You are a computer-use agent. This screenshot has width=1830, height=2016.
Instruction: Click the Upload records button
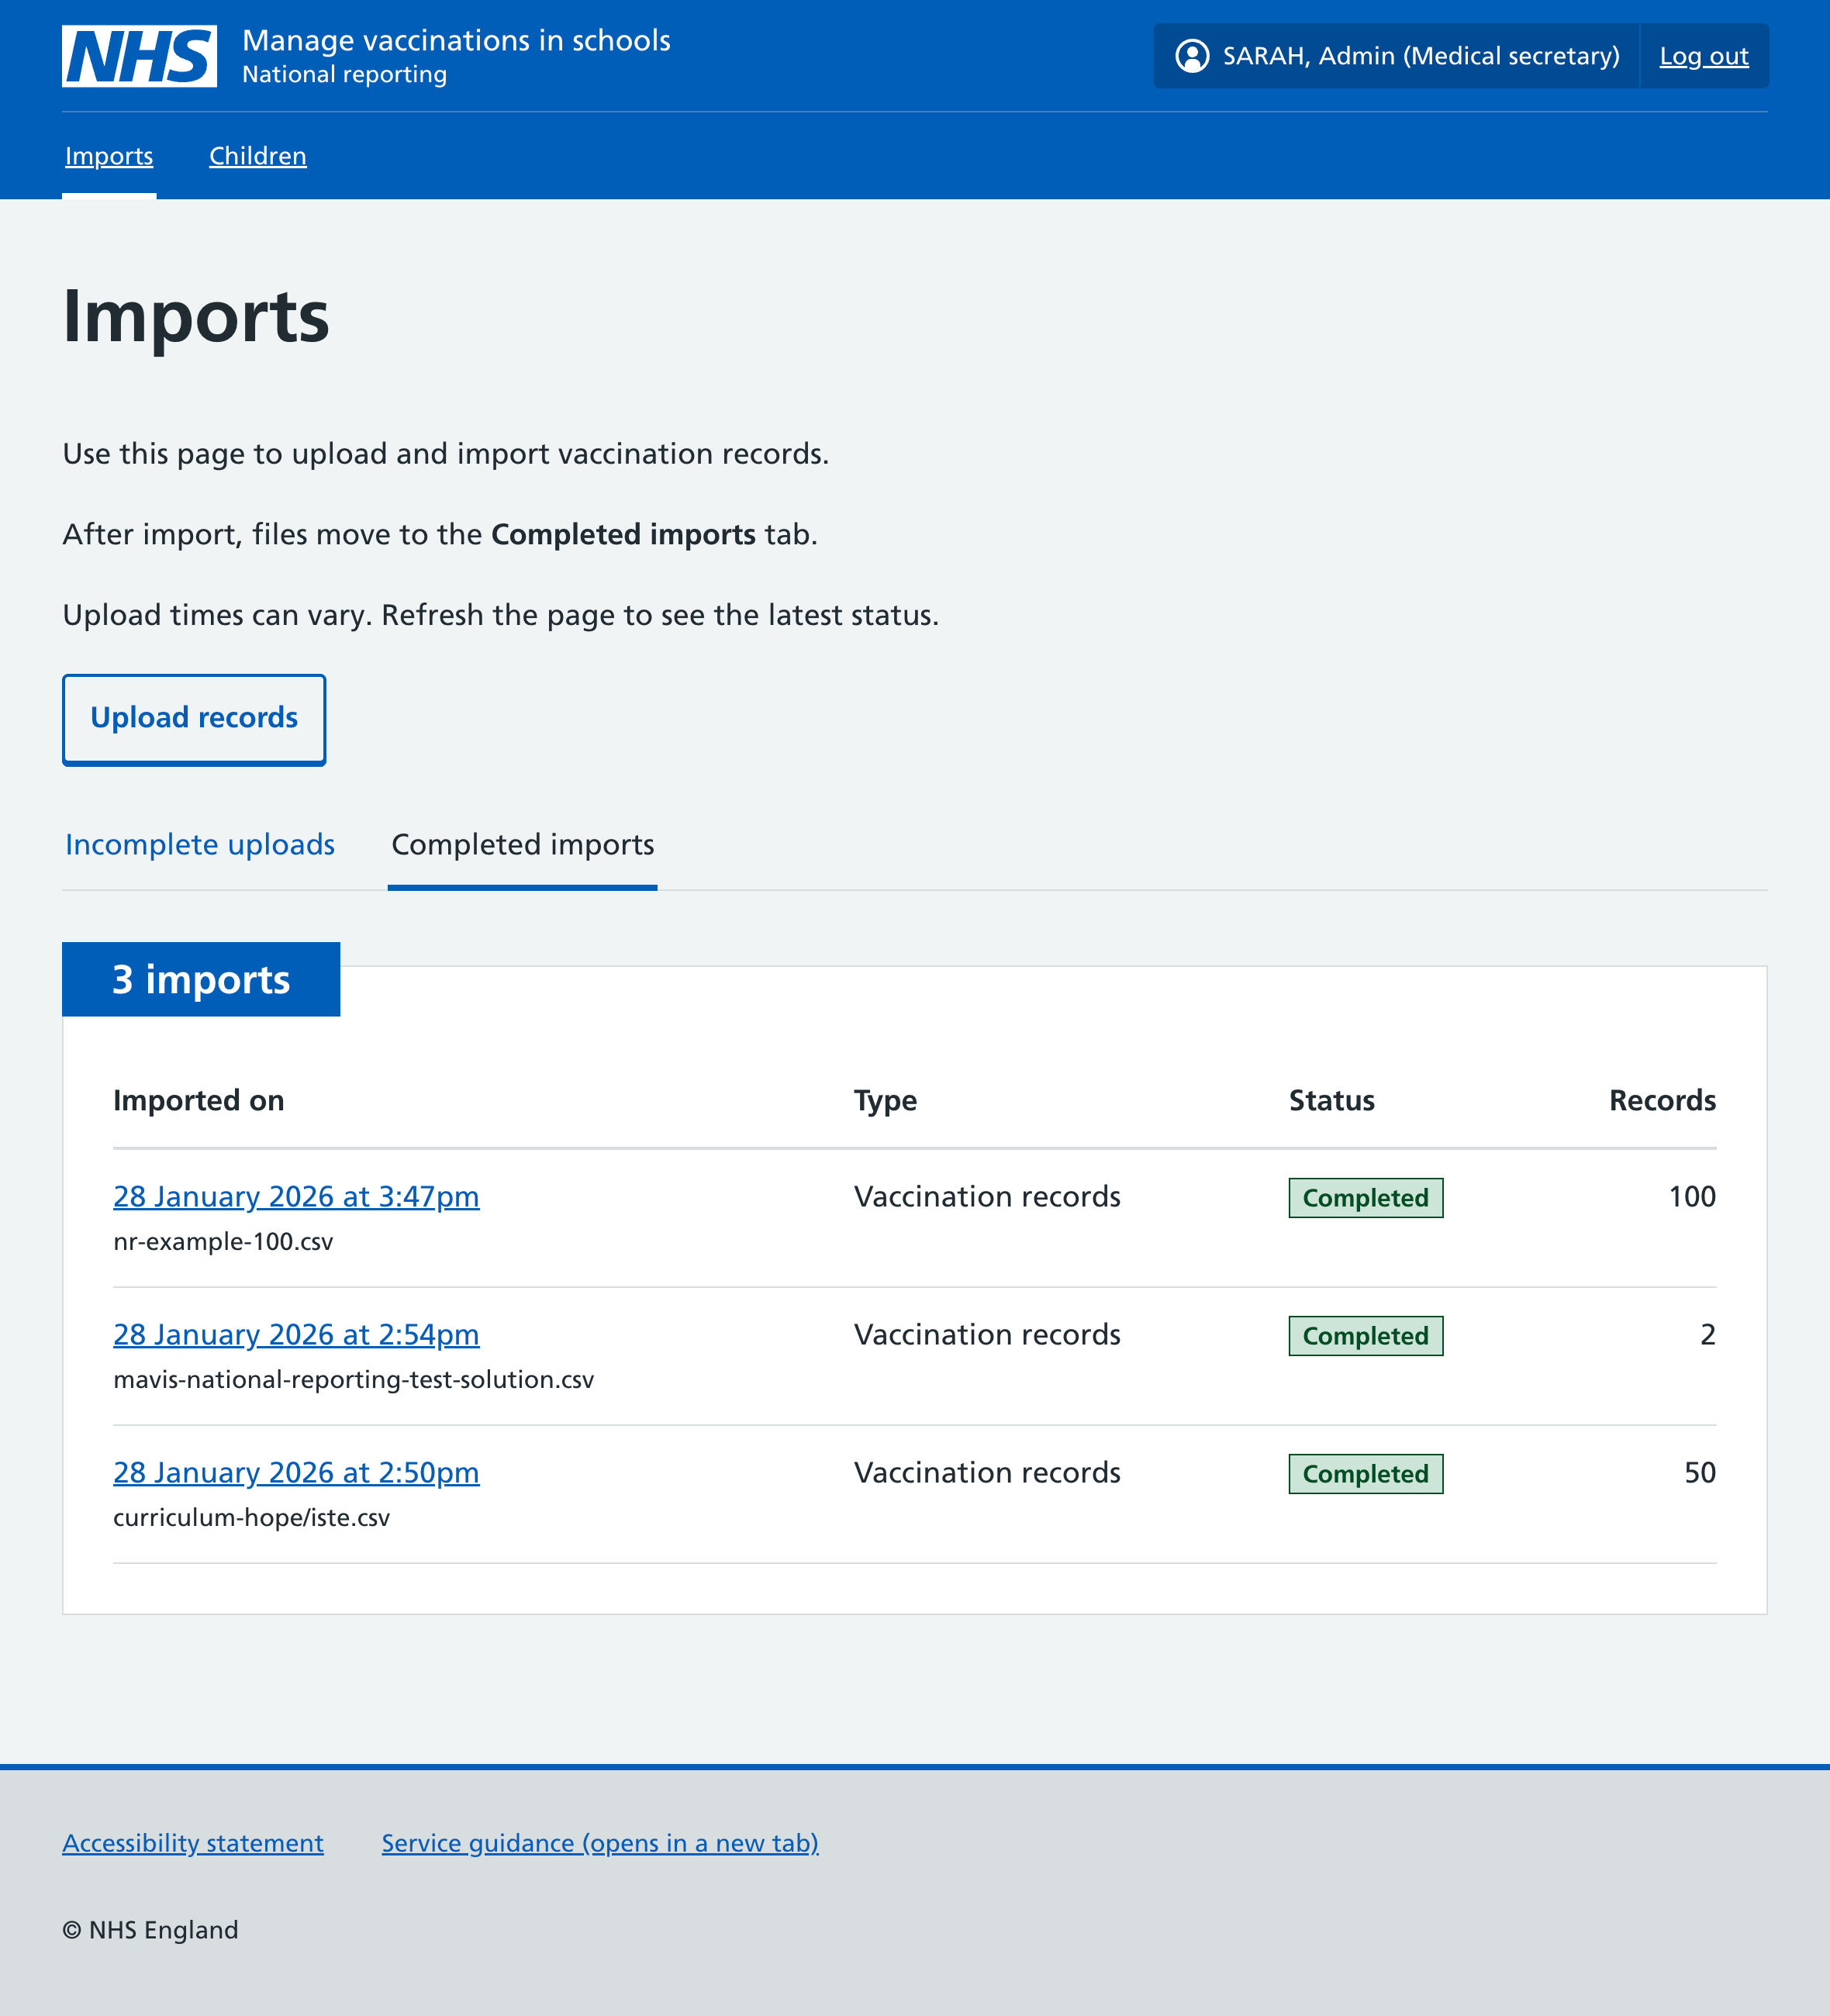coord(194,718)
